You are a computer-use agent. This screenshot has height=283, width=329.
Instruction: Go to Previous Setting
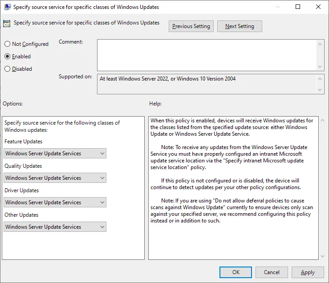[x=191, y=26]
